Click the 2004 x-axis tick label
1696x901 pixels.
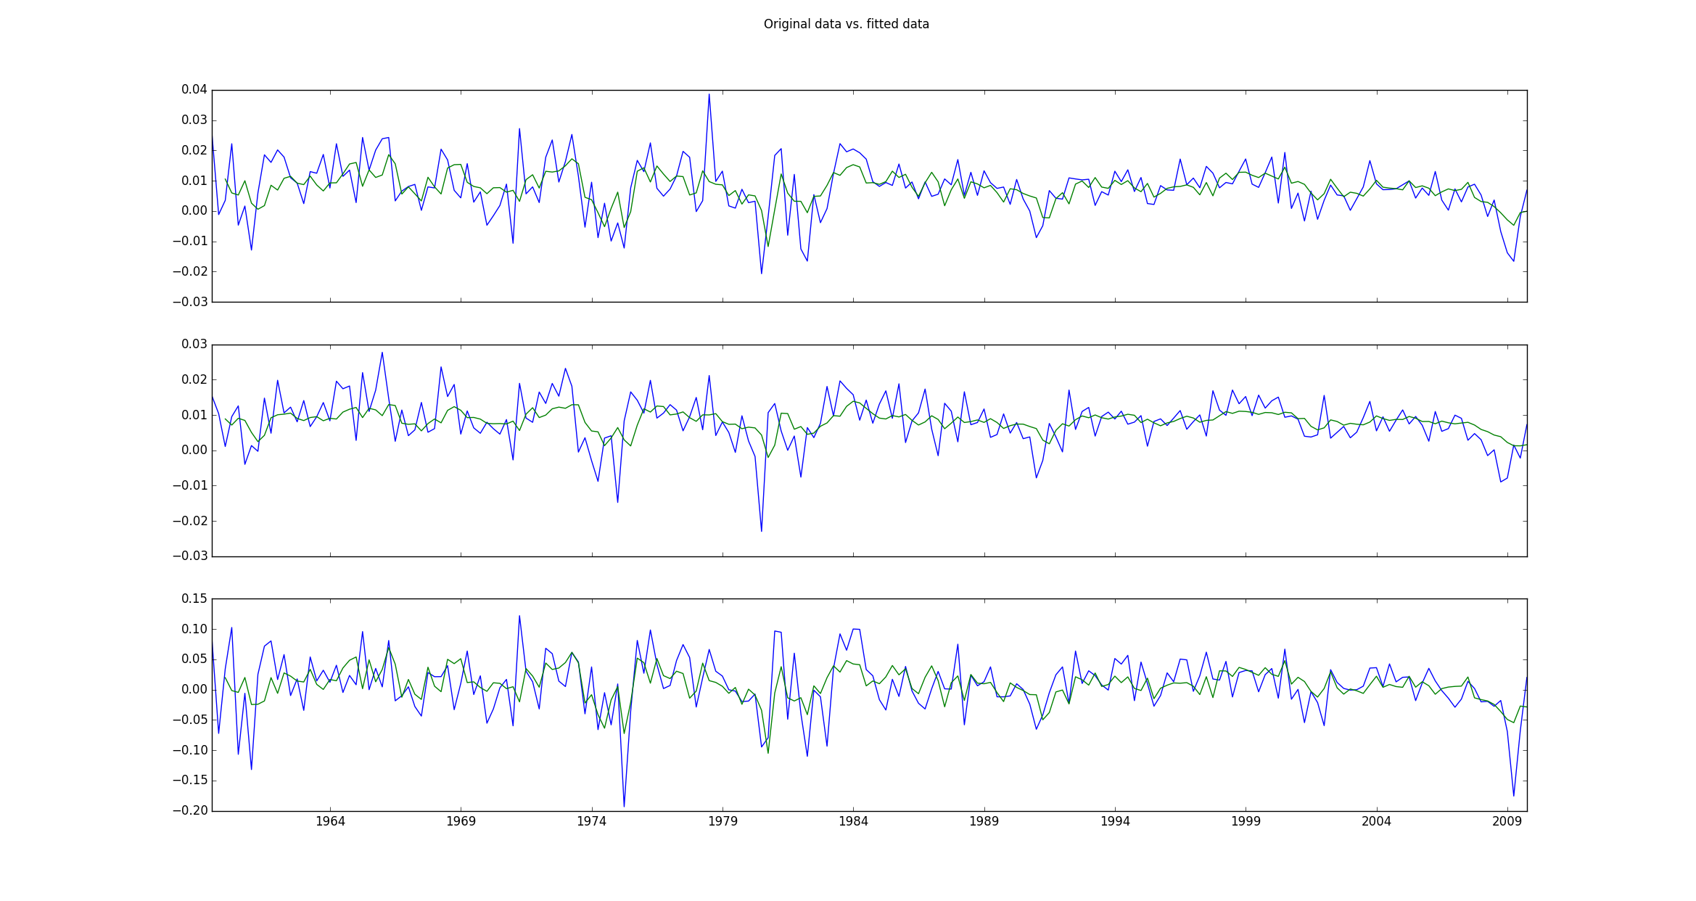pyautogui.click(x=1376, y=821)
